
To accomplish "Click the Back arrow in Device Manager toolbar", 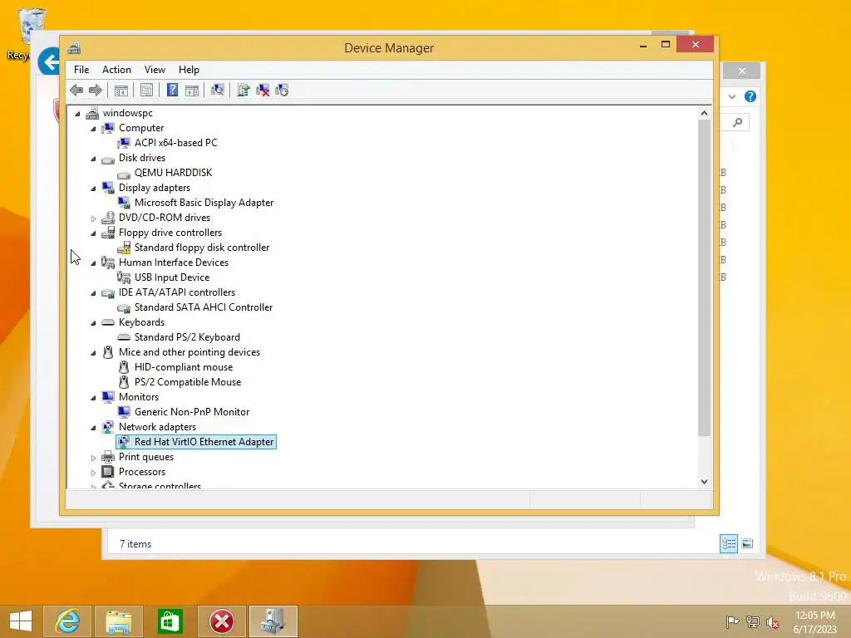I will click(x=76, y=90).
